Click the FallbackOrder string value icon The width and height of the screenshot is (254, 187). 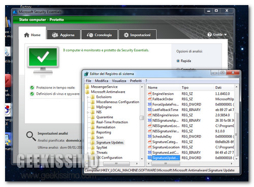150,99
